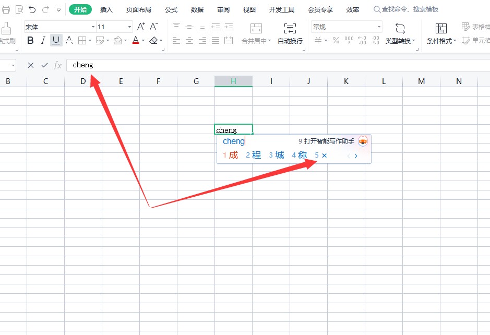Open the 视图 tab

(249, 10)
